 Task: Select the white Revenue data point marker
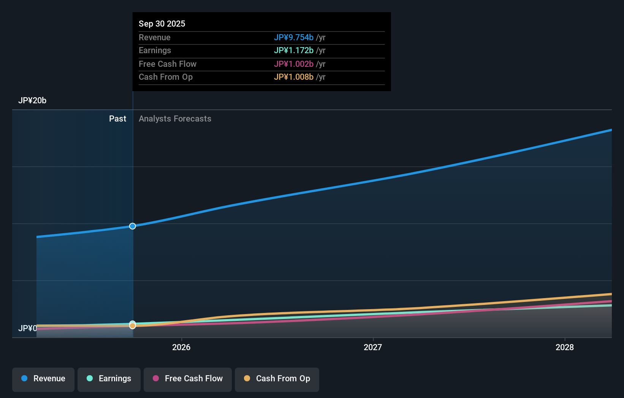[132, 226]
